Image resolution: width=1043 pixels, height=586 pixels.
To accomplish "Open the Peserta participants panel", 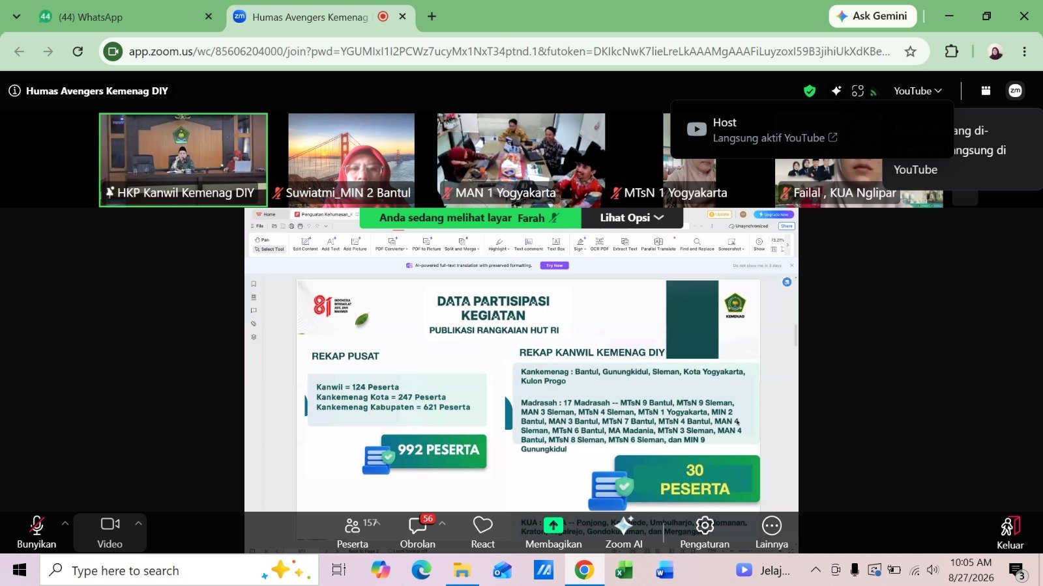I will click(x=353, y=532).
